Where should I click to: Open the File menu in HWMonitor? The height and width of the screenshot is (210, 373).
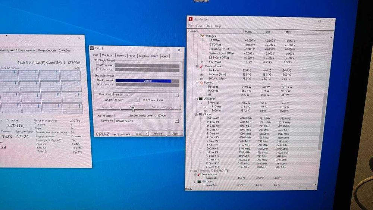pos(191,26)
